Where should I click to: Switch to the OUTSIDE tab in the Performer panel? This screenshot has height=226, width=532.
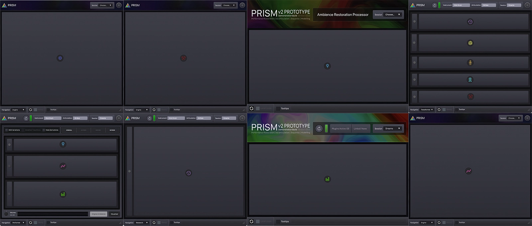tap(112, 130)
